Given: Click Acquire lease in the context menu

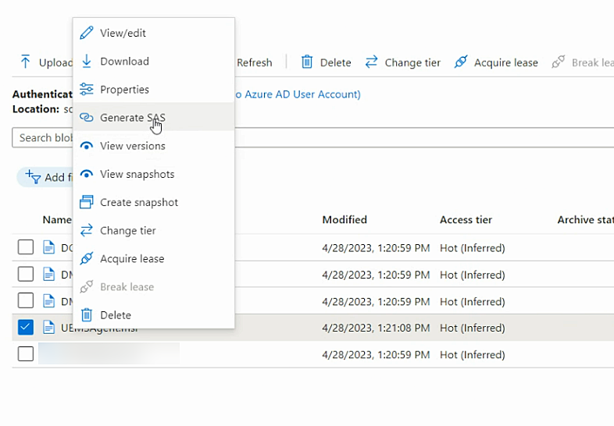Looking at the screenshot, I should click(132, 258).
